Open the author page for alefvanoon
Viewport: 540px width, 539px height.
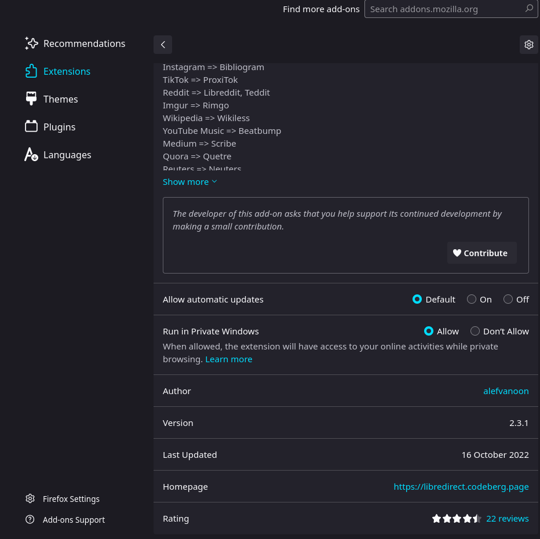506,391
